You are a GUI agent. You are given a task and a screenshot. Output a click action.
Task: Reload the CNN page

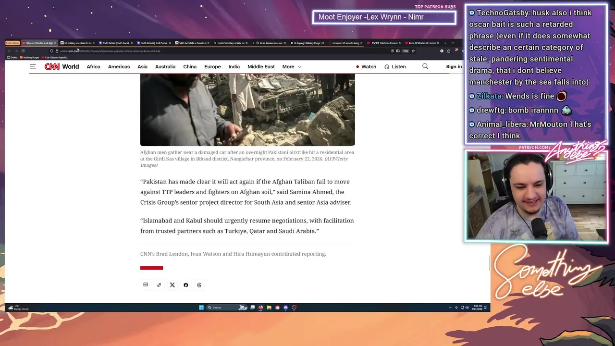(x=23, y=51)
